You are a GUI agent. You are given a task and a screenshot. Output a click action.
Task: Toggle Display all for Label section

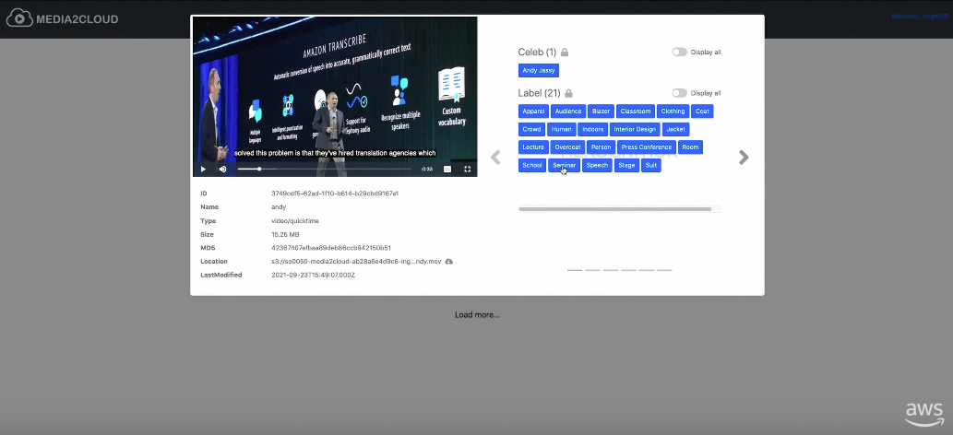[x=679, y=93]
